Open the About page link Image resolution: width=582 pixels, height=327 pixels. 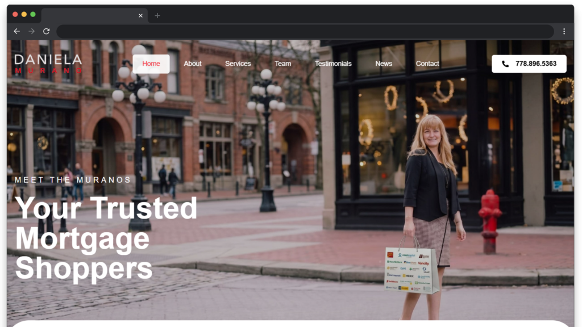click(193, 64)
